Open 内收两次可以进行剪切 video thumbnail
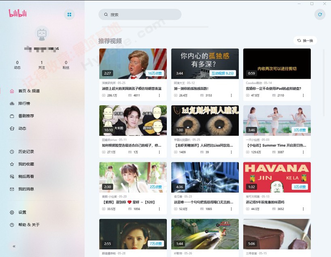 coord(277,64)
